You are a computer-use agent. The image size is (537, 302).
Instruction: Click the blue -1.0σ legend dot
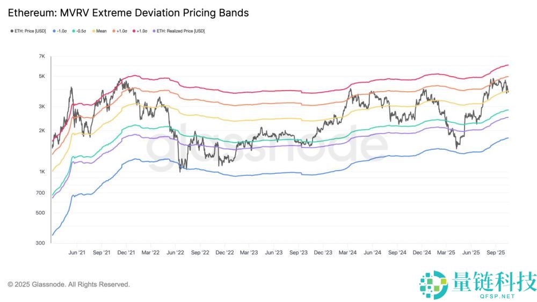coord(55,31)
